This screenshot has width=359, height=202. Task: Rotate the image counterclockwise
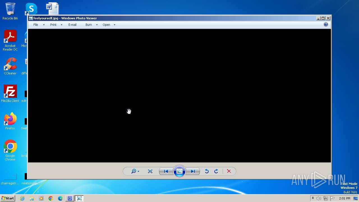[x=207, y=171]
